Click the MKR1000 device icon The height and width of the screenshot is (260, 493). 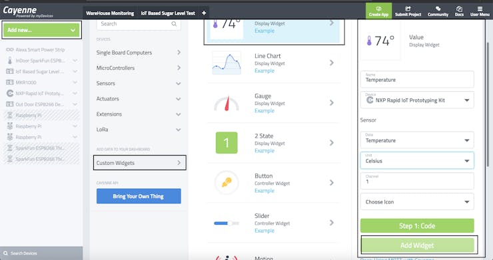click(x=10, y=82)
